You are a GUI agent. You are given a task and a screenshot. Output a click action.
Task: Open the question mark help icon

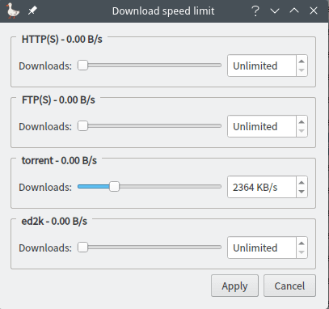tap(255, 11)
